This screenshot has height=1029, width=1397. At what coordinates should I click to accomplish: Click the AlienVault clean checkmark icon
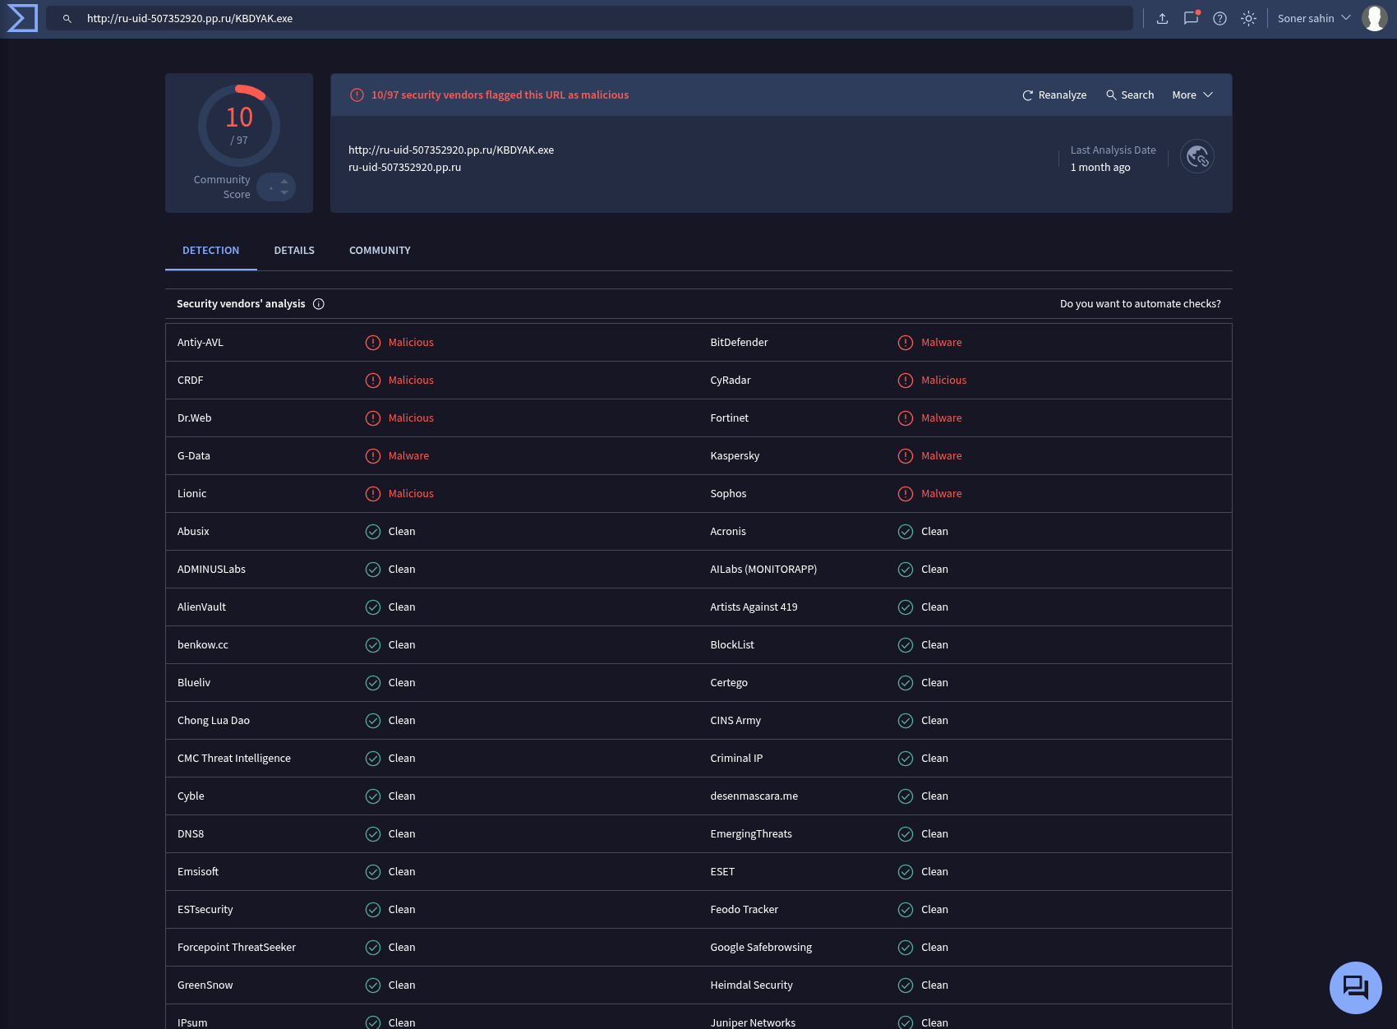point(373,607)
